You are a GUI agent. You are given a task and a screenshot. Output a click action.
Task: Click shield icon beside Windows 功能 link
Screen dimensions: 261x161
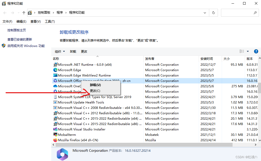(4, 46)
